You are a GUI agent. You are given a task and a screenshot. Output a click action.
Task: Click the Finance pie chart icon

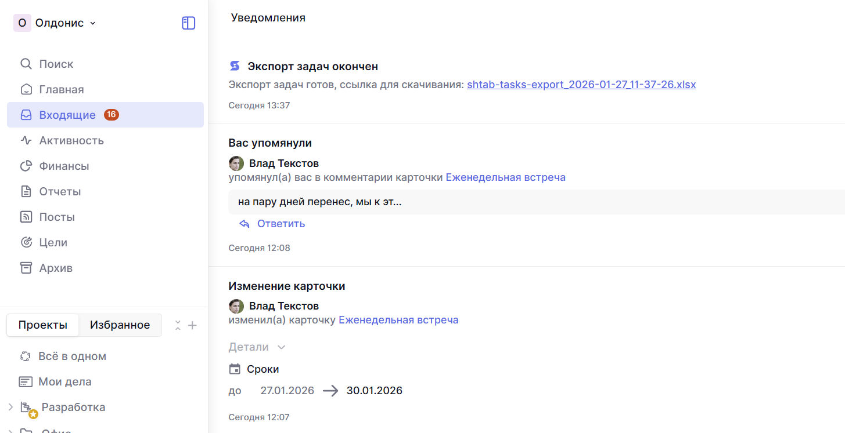26,166
